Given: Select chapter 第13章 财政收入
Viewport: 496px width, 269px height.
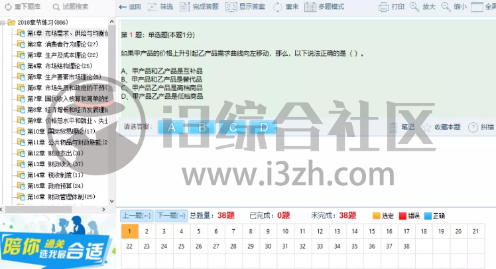Looking at the screenshot, I should pyautogui.click(x=55, y=164).
